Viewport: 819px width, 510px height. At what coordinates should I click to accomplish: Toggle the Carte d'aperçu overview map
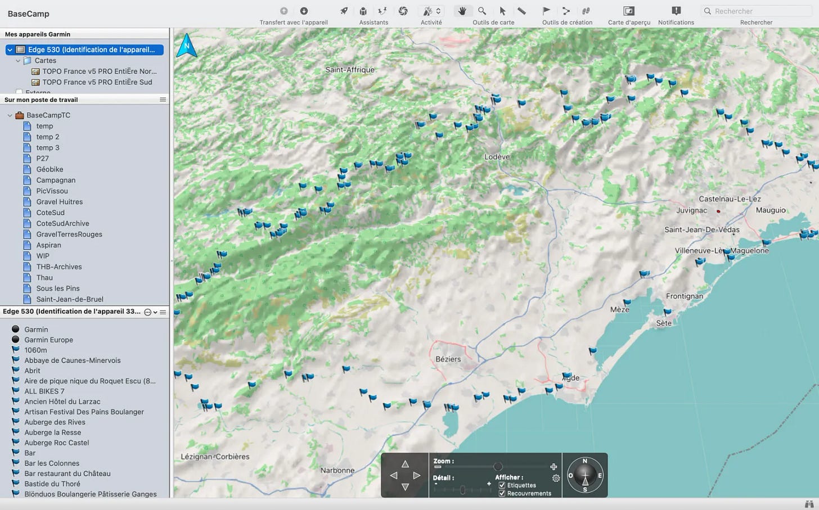point(629,11)
